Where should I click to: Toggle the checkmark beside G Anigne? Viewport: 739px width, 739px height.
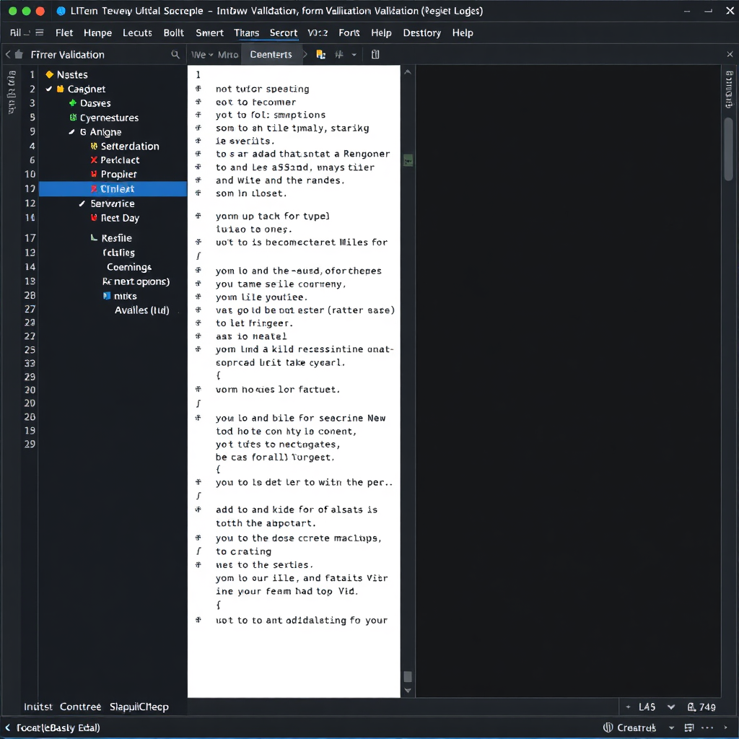(x=71, y=132)
